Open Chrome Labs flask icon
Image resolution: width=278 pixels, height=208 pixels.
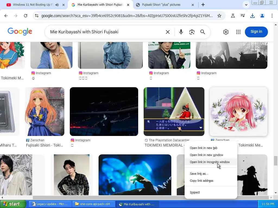233,16
